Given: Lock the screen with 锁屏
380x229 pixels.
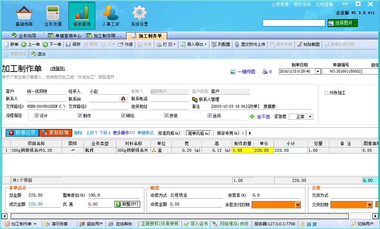Looking at the screenshot, I should point(309,224).
